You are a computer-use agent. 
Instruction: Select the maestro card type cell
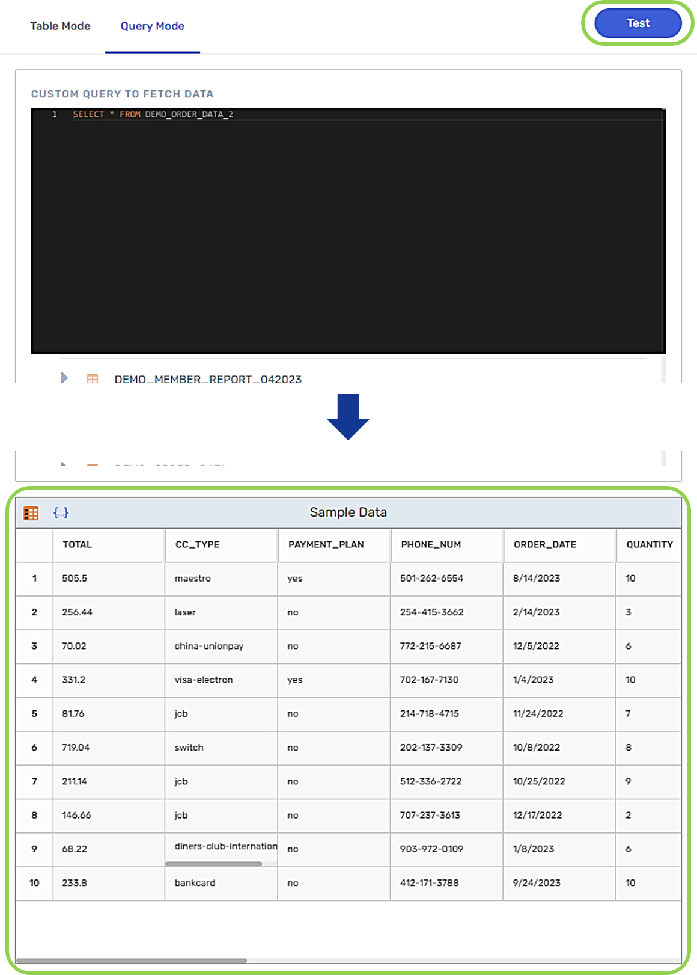coord(222,579)
